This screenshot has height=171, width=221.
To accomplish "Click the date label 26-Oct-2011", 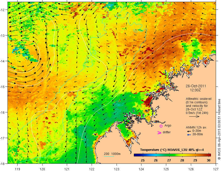I will [196, 86].
